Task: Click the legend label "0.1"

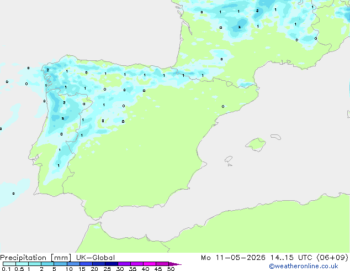Action: click(6, 269)
